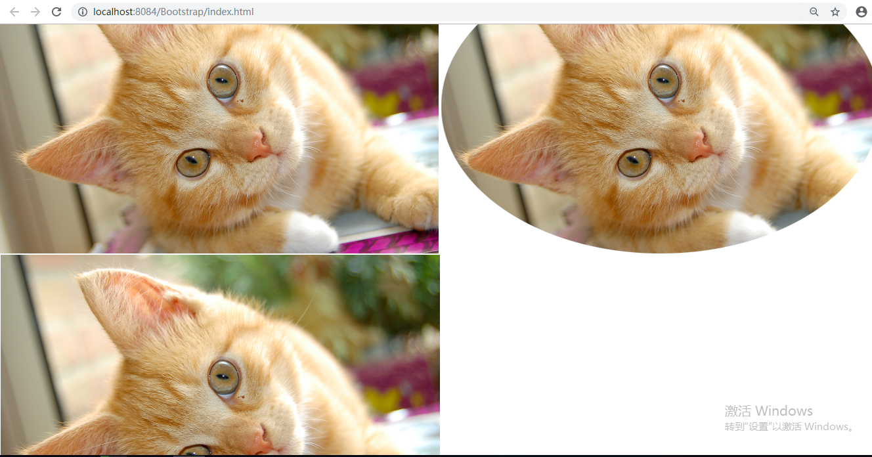Viewport: 872px width, 457px height.
Task: Click the top-left rectangular cat image
Action: (219, 139)
